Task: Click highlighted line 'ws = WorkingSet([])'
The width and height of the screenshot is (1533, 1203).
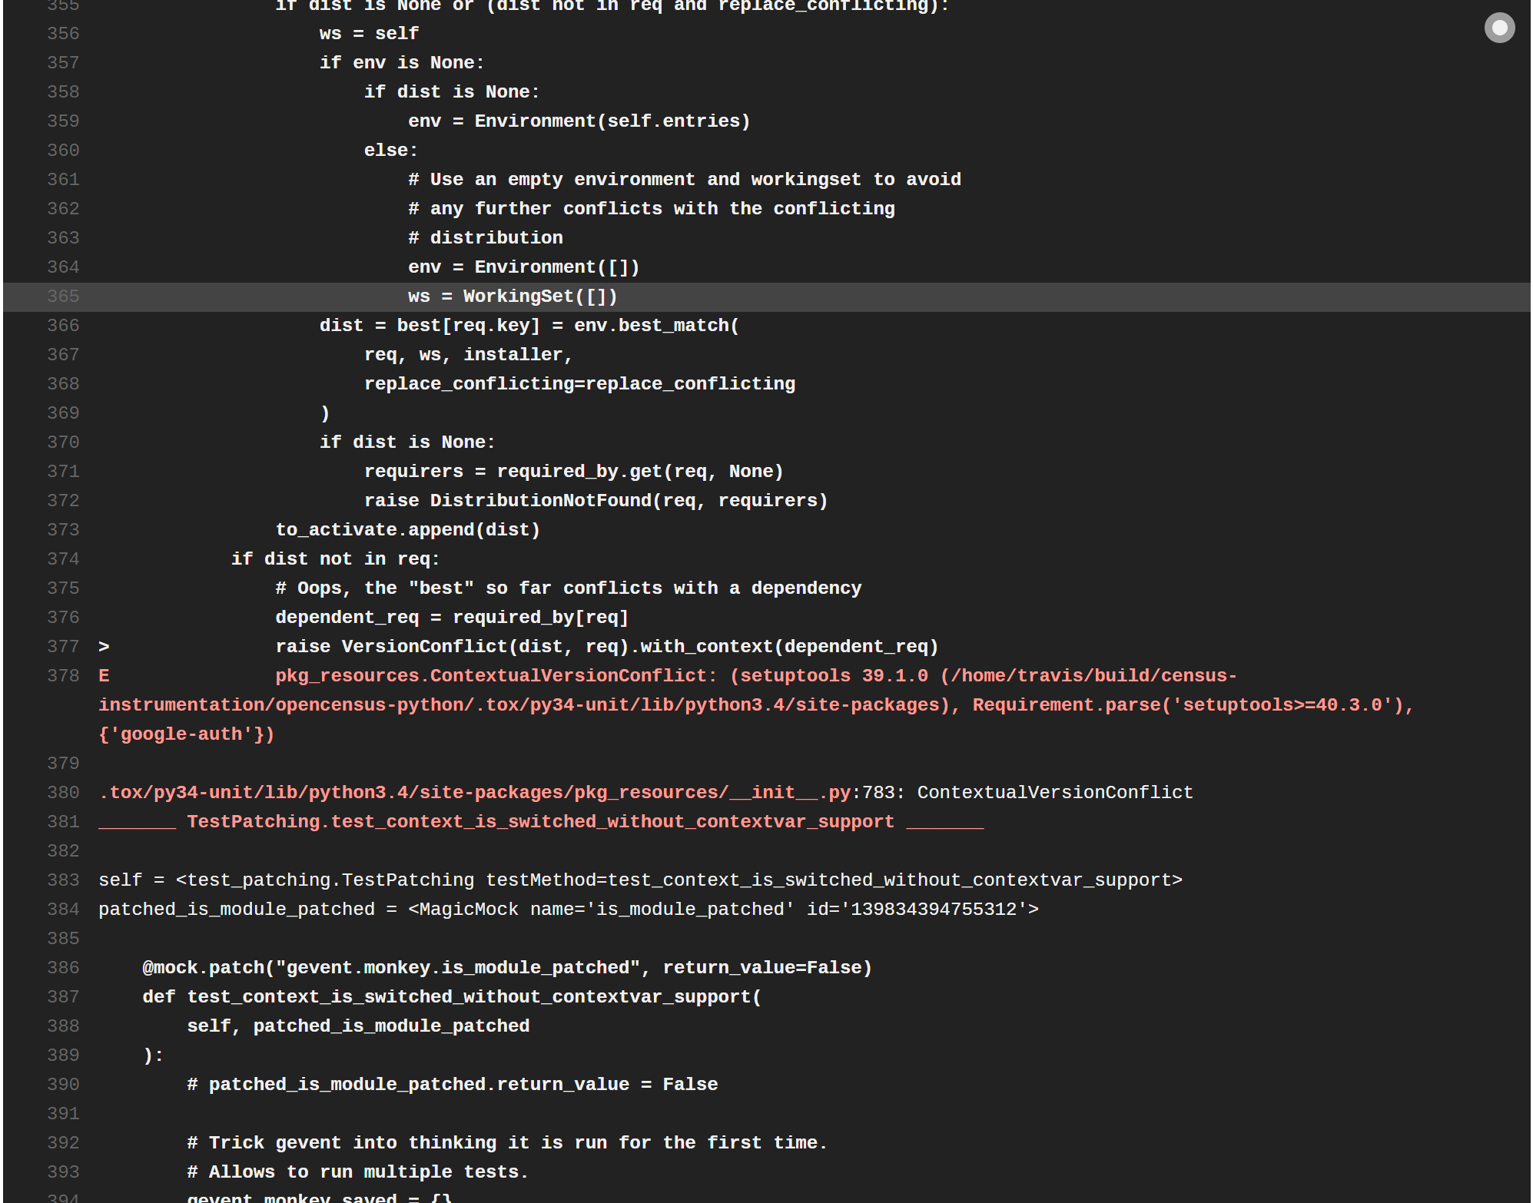Action: click(513, 297)
